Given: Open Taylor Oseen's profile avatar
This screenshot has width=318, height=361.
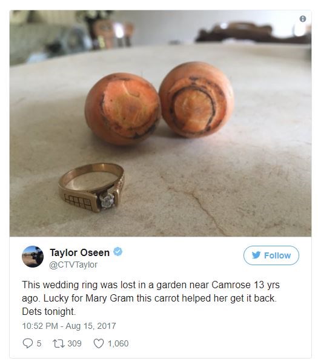Looking at the screenshot, I should coord(33,257).
